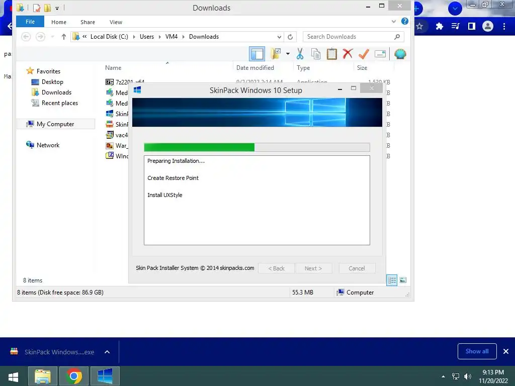The image size is (515, 386).
Task: Select My Computer in the navigation pane
Action: pos(55,124)
